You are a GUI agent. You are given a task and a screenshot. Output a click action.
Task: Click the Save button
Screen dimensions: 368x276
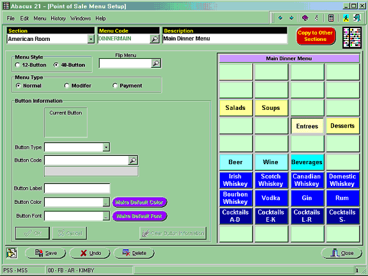(x=45, y=253)
